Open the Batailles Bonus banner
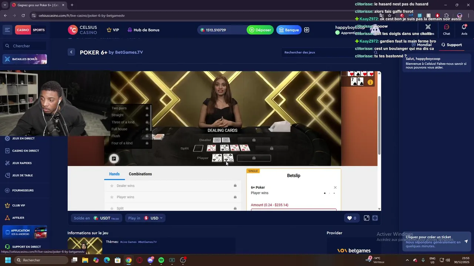474x266 pixels. (x=25, y=59)
